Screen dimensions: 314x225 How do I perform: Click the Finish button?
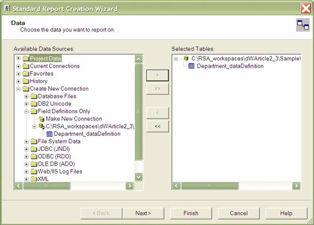(x=191, y=213)
